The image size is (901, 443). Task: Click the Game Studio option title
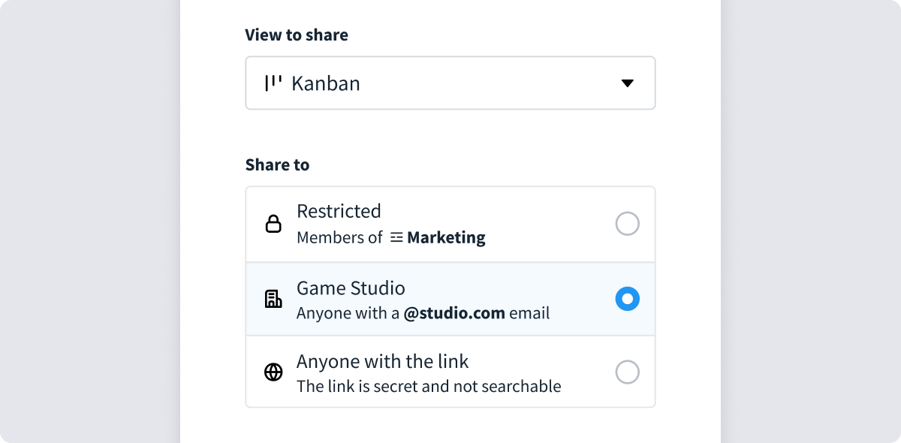[351, 288]
